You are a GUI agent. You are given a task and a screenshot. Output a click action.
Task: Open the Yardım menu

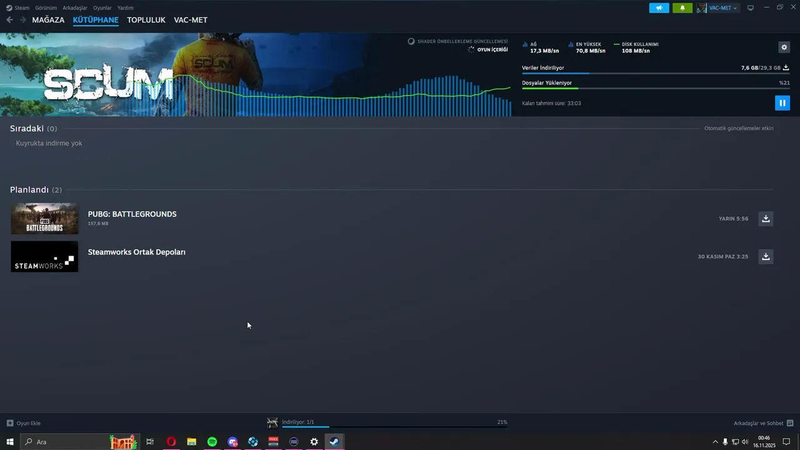click(x=125, y=8)
